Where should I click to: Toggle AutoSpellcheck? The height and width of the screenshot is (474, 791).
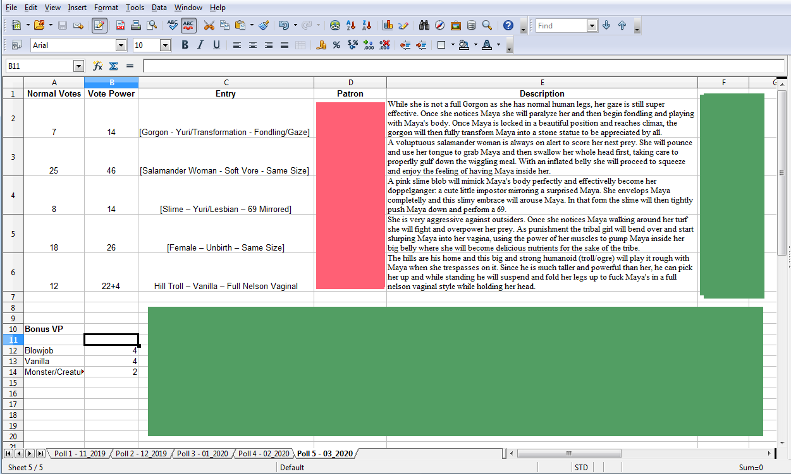coord(188,26)
